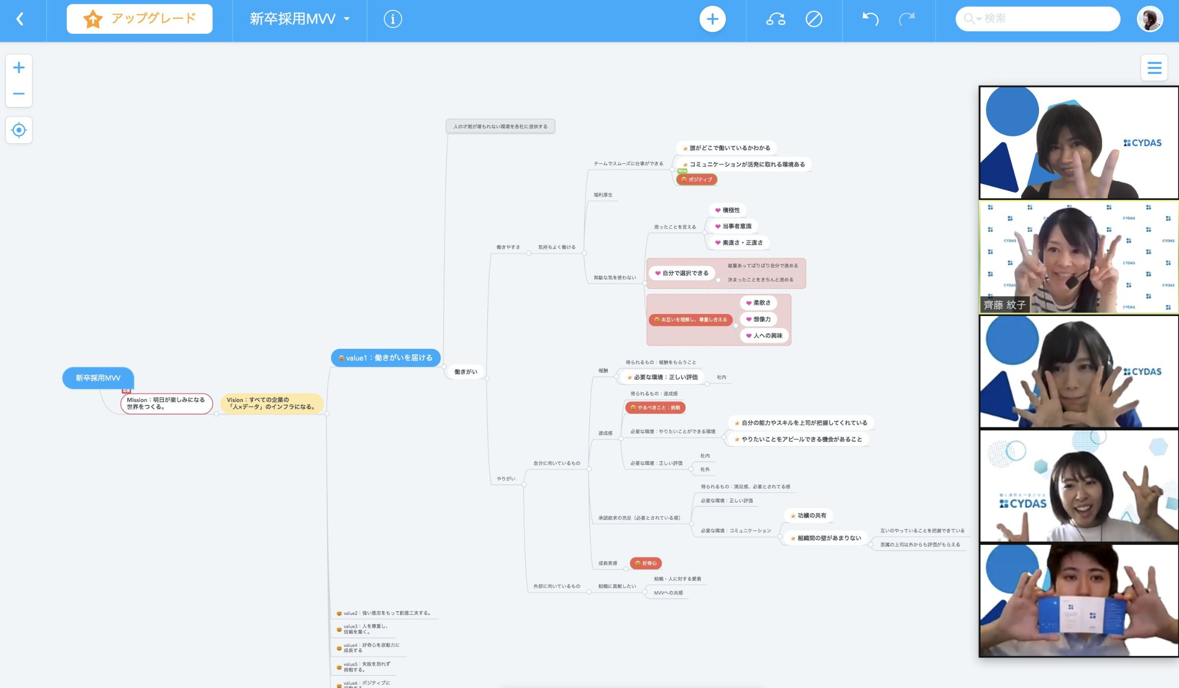Zoom in with the plus button
The height and width of the screenshot is (688, 1179).
pyautogui.click(x=19, y=67)
